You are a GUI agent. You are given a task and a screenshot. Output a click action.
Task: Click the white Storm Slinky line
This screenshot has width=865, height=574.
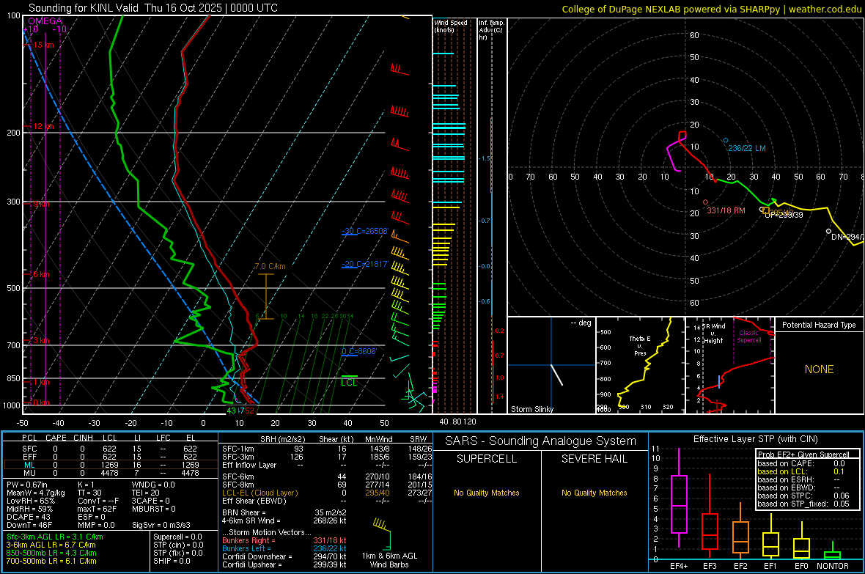click(556, 374)
